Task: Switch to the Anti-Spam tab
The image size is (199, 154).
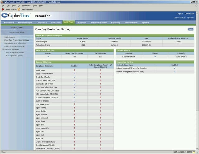Action: pyautogui.click(x=56, y=23)
